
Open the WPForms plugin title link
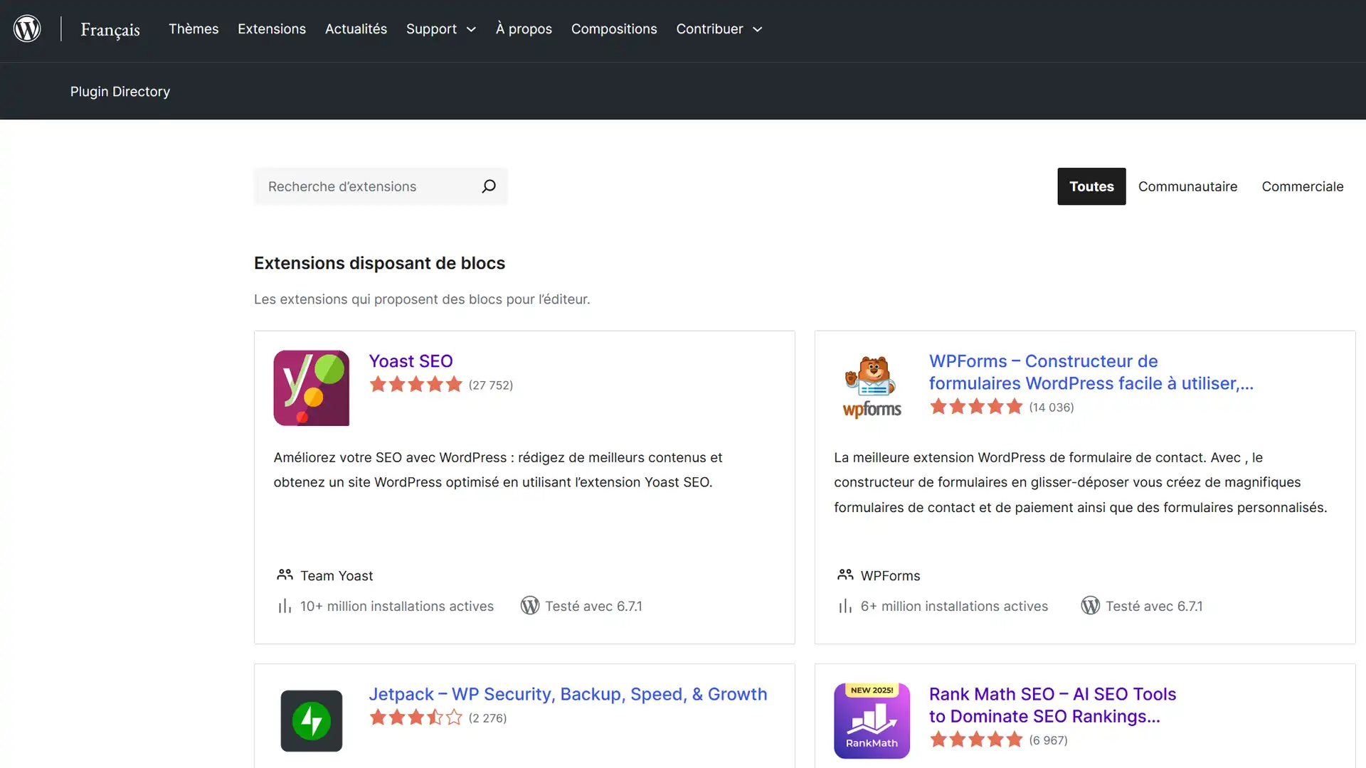point(1091,372)
